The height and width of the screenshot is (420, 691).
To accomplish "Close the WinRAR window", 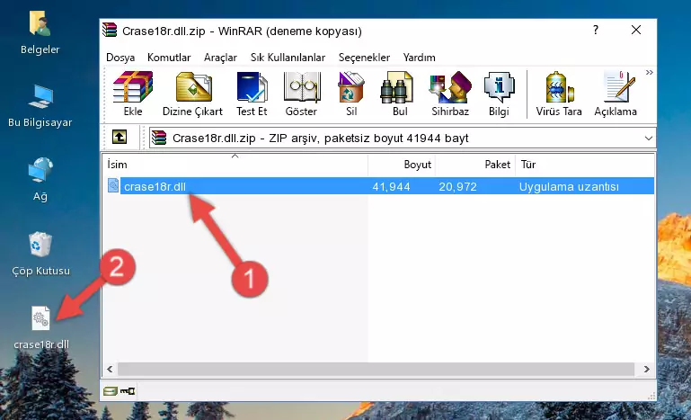I will tap(636, 30).
